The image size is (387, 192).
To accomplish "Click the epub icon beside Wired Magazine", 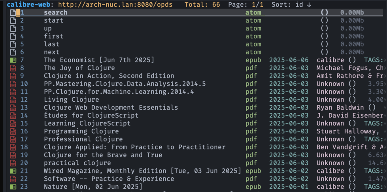I will [13, 171].
